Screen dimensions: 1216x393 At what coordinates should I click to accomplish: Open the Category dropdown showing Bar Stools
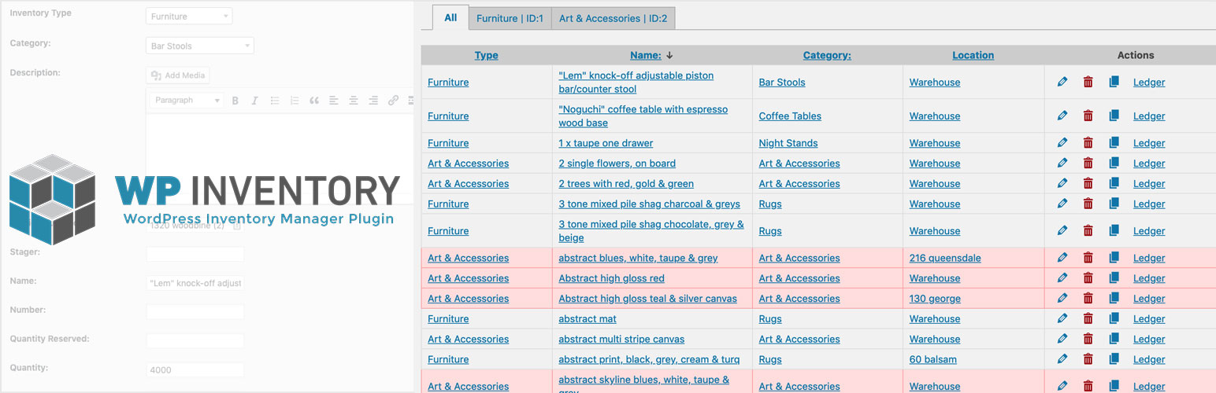200,46
